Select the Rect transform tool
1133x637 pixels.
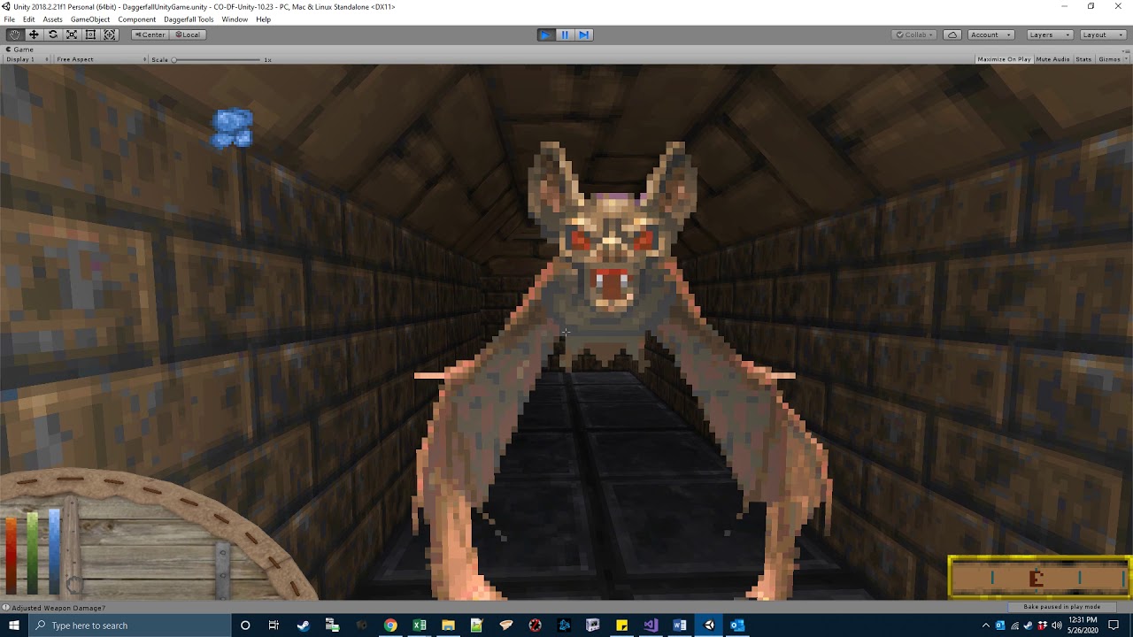[90, 35]
